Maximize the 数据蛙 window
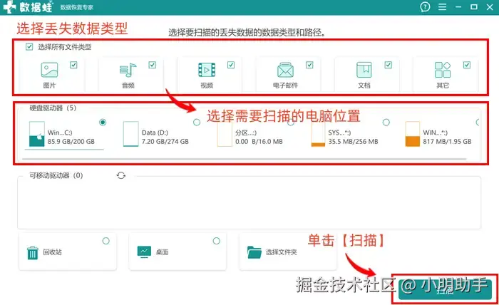 click(474, 7)
